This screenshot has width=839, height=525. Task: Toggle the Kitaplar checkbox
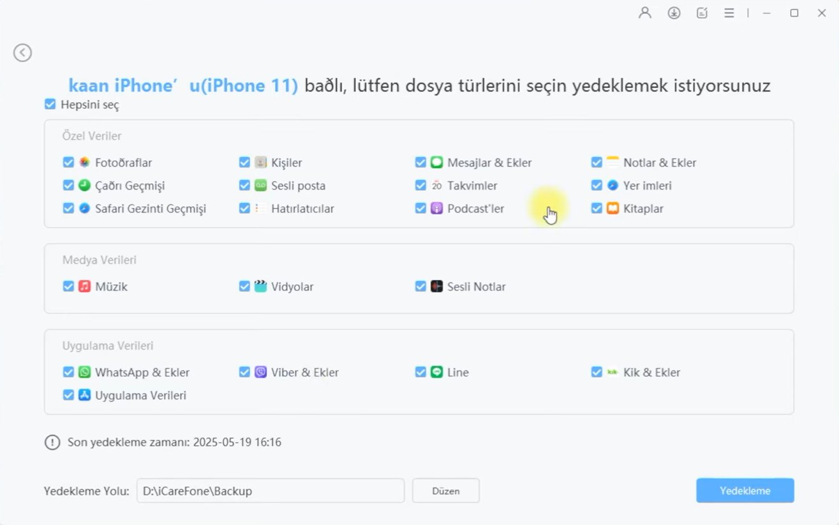597,209
